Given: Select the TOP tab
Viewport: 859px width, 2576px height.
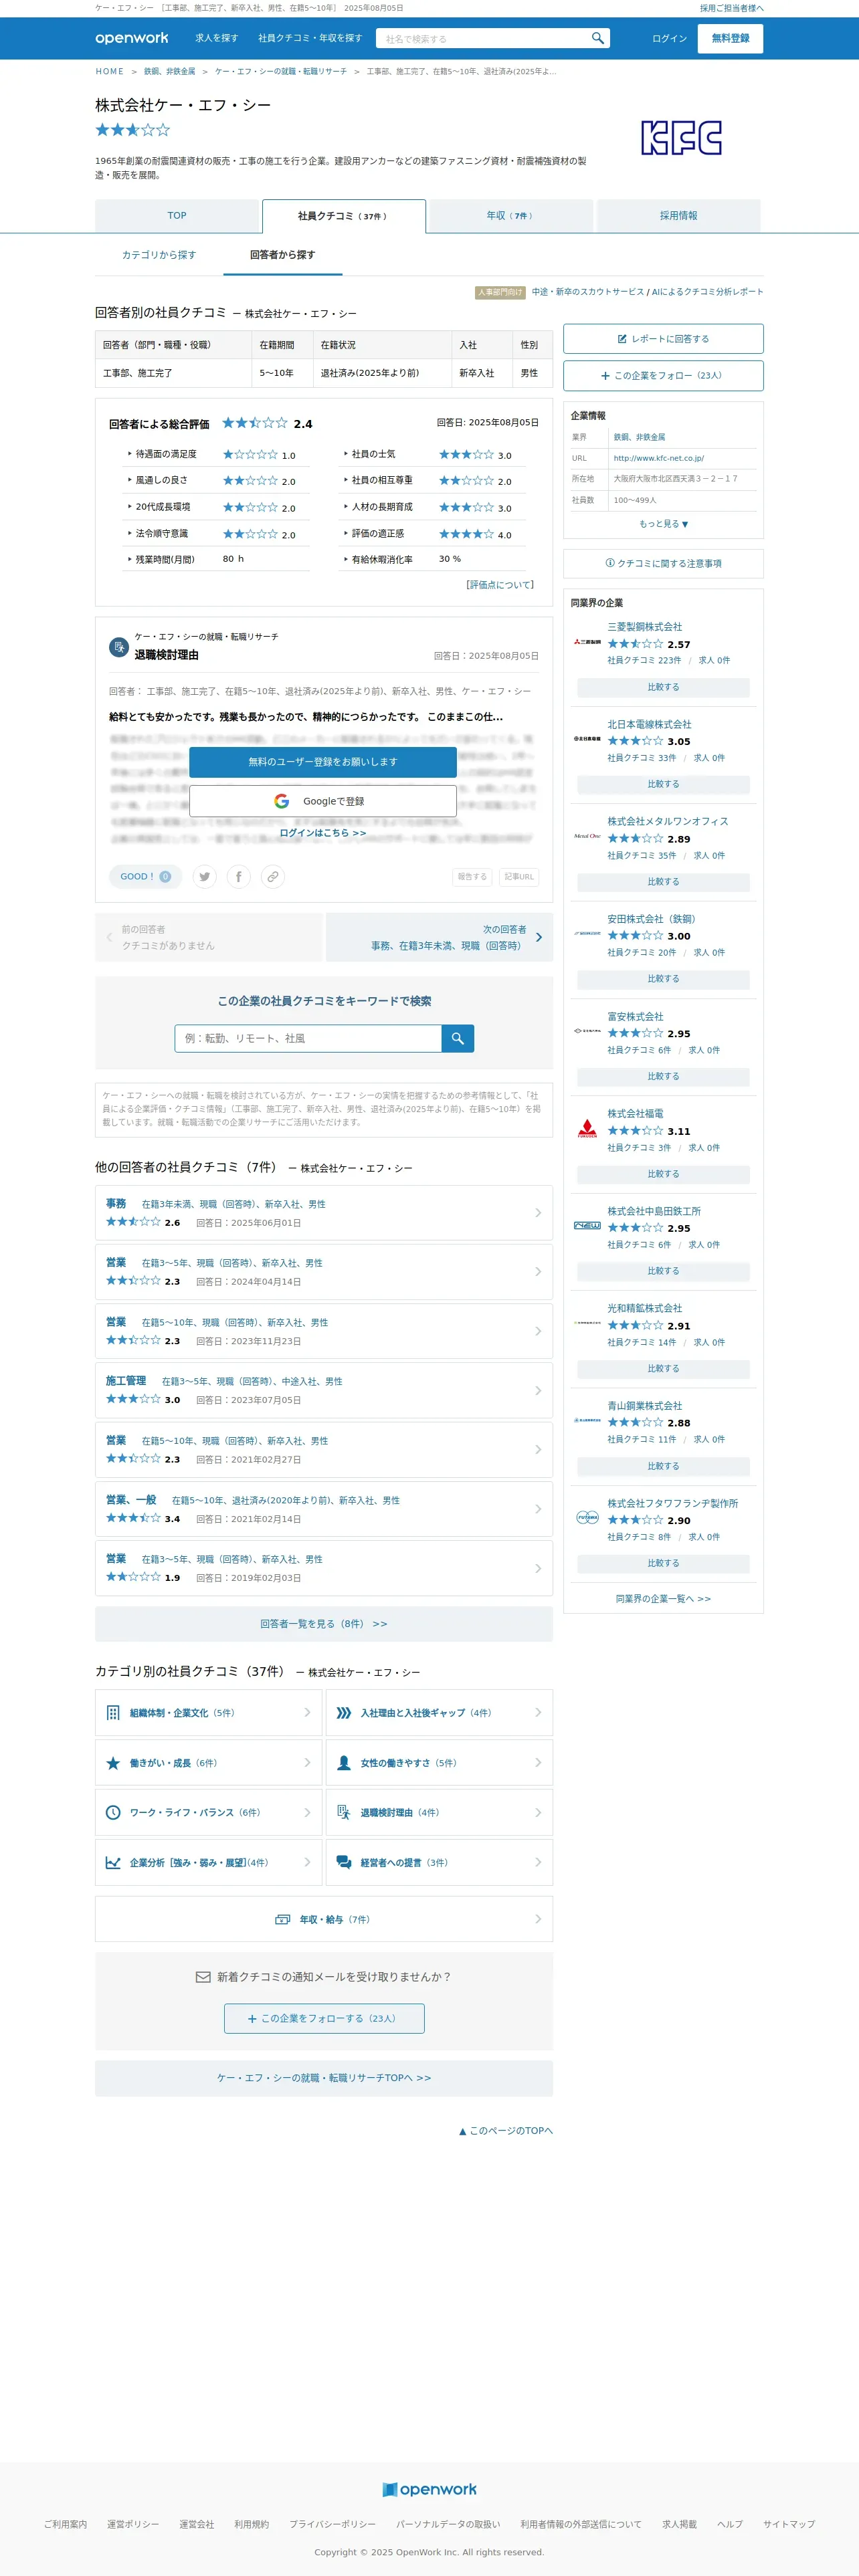Looking at the screenshot, I should coord(177,216).
